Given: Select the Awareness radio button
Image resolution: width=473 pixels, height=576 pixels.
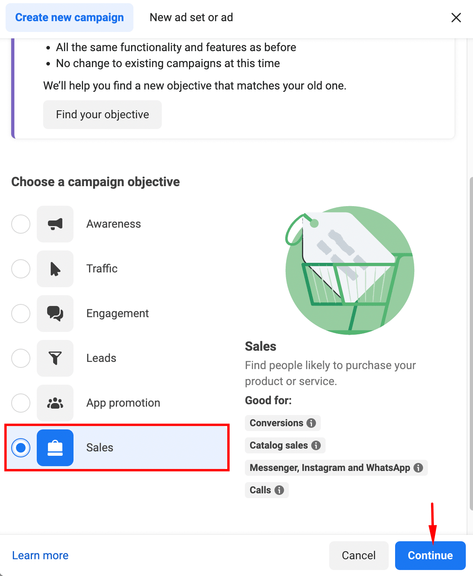Looking at the screenshot, I should pyautogui.click(x=21, y=224).
